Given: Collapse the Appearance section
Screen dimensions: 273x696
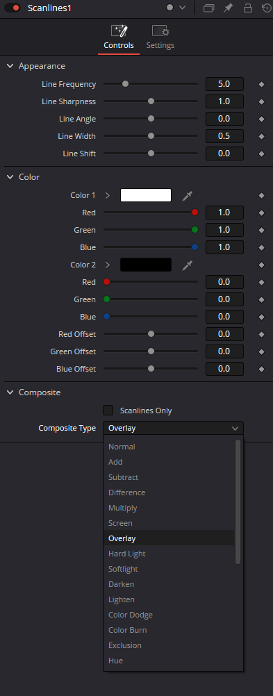Looking at the screenshot, I should click(x=10, y=66).
